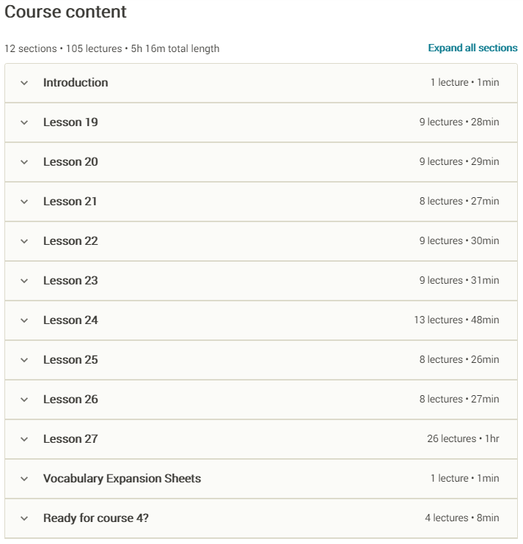Expand Lesson 23 with its chevron

click(x=24, y=281)
